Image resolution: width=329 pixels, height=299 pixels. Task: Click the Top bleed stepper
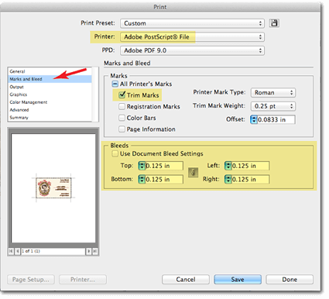(142, 166)
